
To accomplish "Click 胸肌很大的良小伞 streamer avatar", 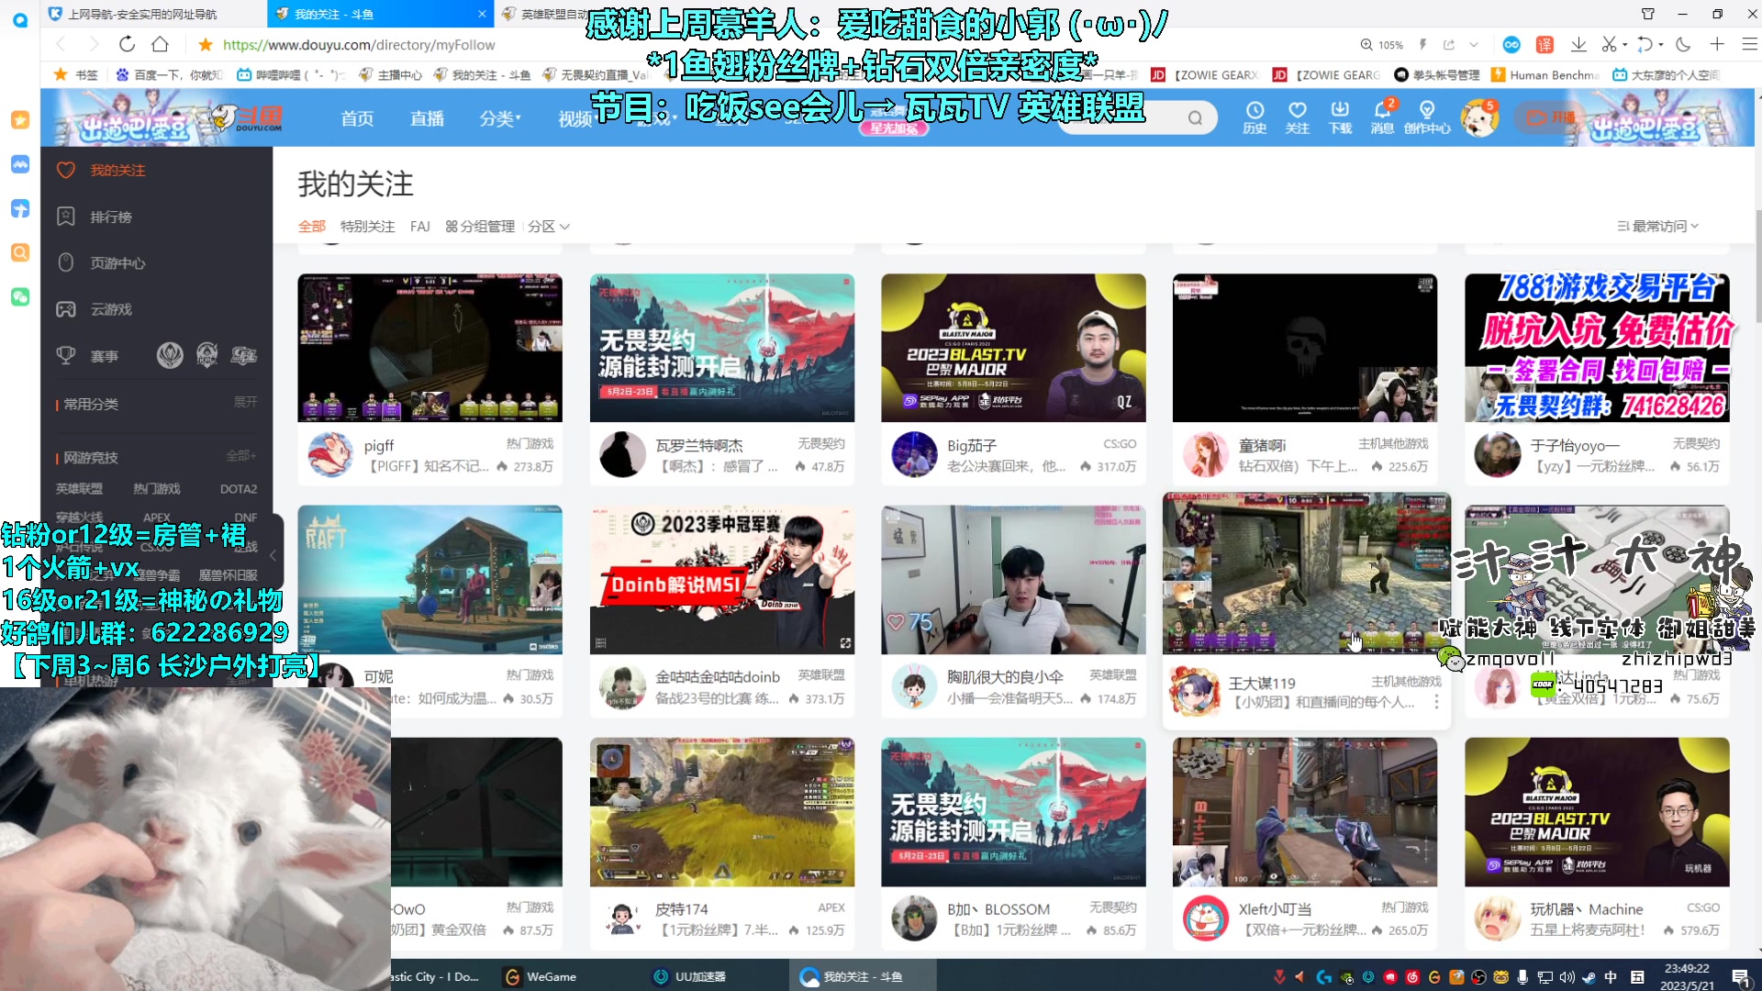I will click(914, 686).
